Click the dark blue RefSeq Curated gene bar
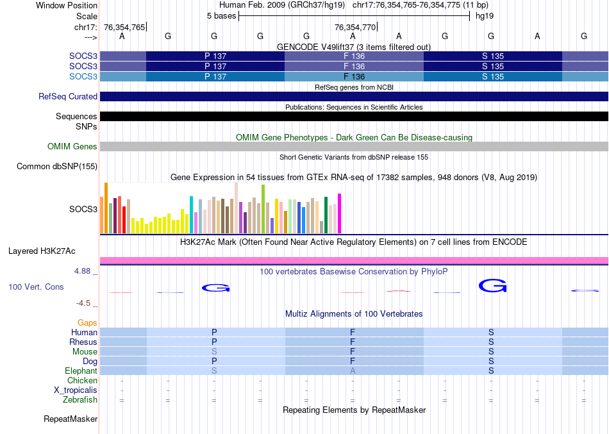 pos(354,96)
